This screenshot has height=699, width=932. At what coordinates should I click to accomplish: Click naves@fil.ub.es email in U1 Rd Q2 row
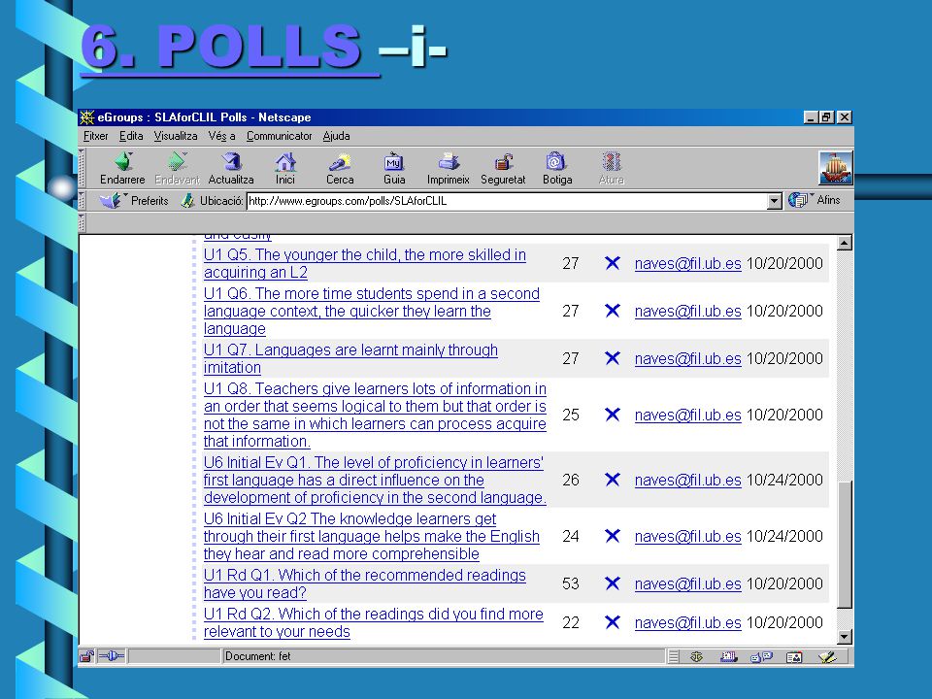pyautogui.click(x=687, y=622)
